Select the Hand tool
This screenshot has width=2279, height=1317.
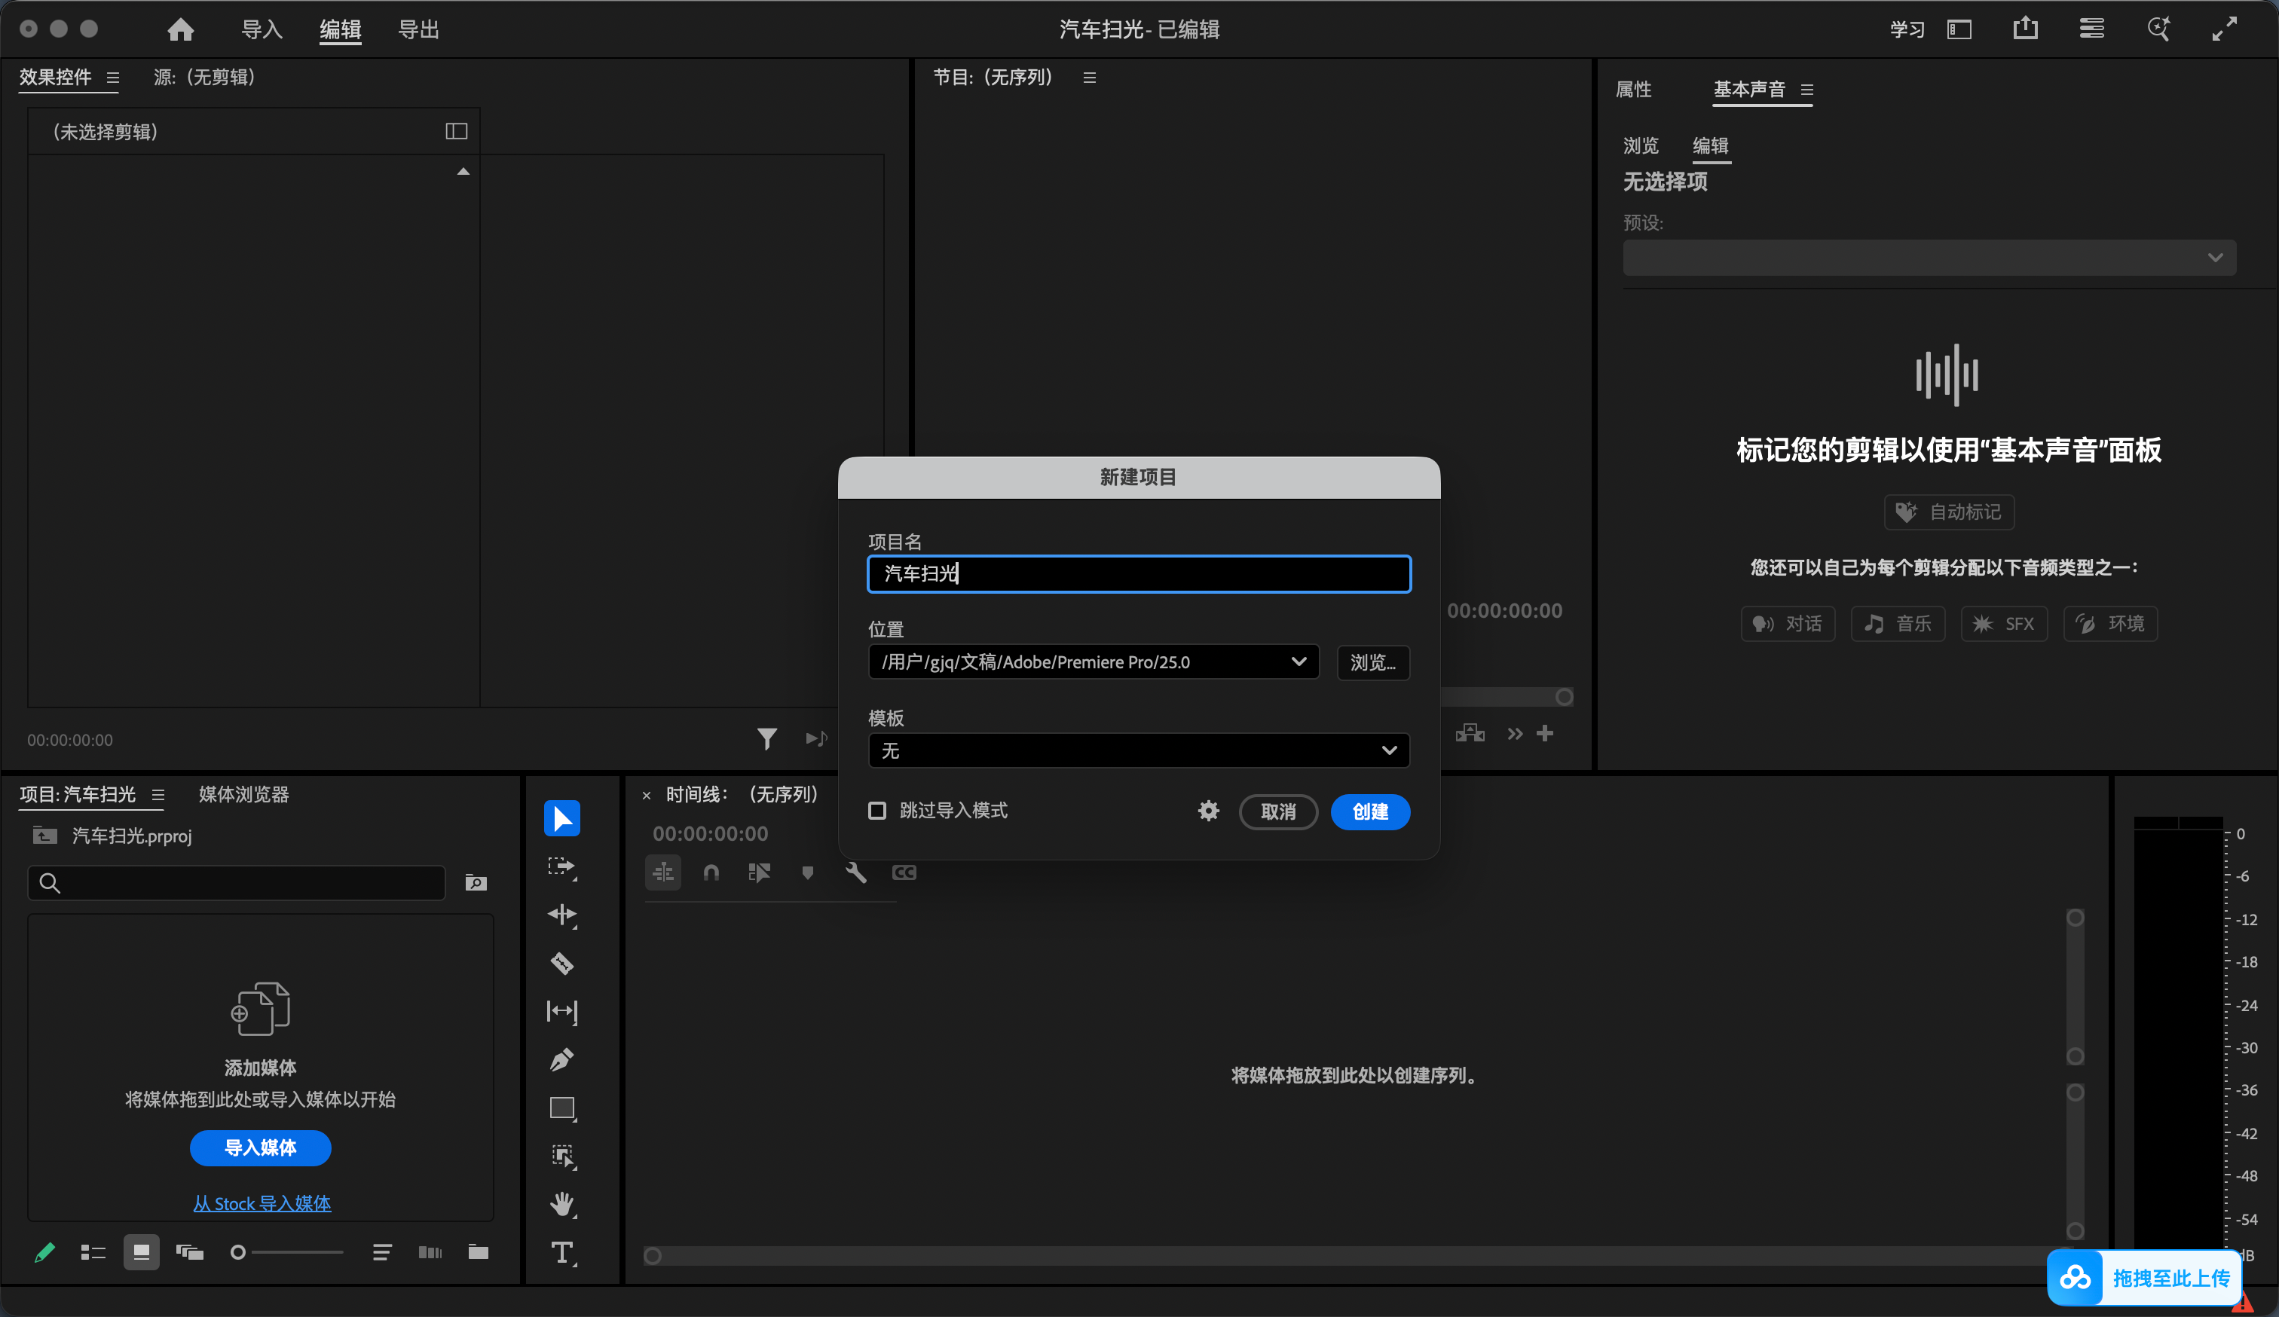click(561, 1204)
